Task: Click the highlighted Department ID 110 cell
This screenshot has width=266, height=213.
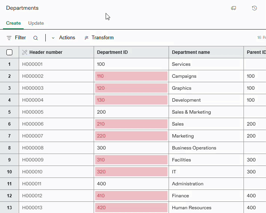Action: coord(131,76)
